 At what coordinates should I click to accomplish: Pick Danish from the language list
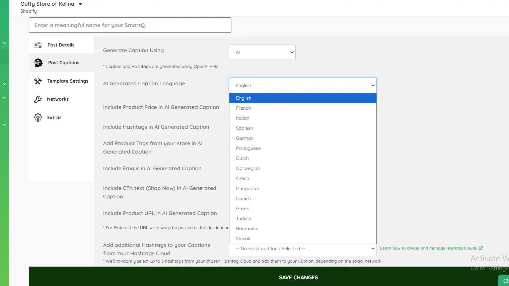303,198
